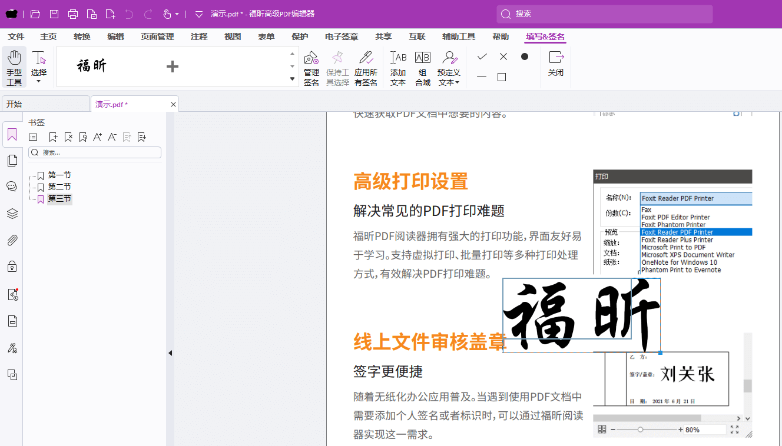Viewport: 782px width, 446px height.
Task: Select the X cross fill symbol
Action: click(503, 56)
